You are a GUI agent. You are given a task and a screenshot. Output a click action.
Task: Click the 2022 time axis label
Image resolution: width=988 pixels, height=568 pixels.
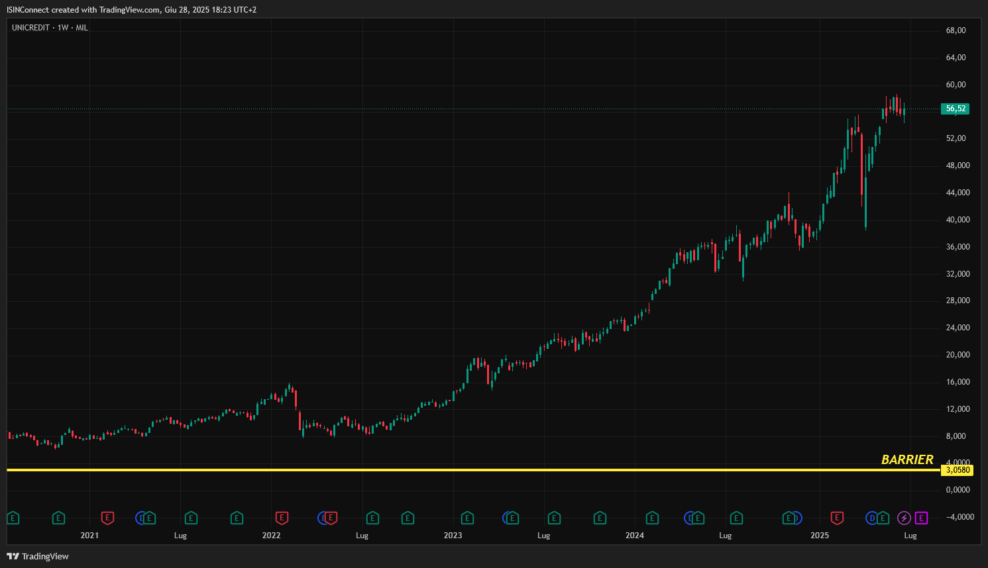pos(271,536)
